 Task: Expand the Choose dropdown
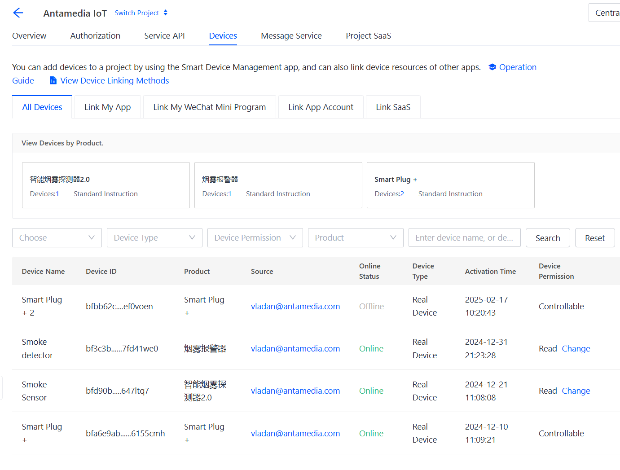(x=57, y=238)
